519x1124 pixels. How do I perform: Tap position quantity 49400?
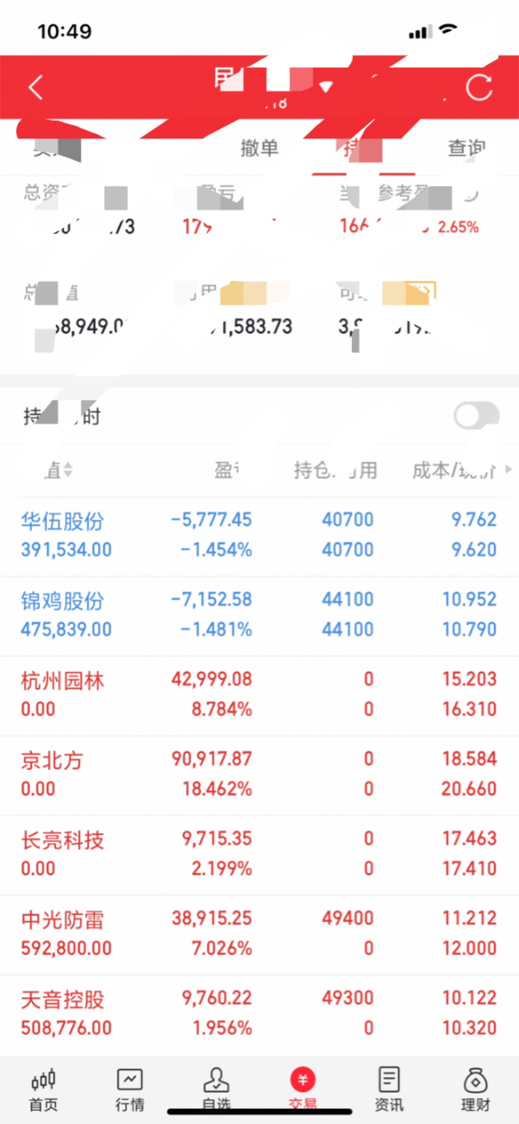click(x=348, y=918)
